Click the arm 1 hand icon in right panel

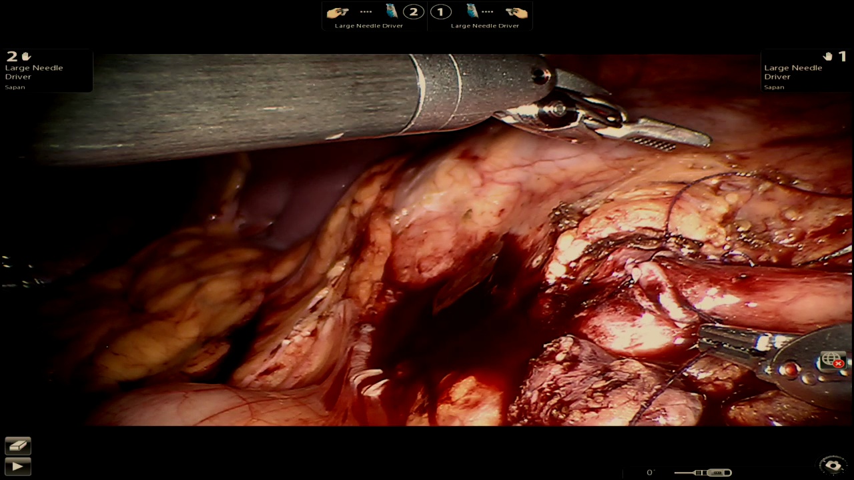[827, 57]
